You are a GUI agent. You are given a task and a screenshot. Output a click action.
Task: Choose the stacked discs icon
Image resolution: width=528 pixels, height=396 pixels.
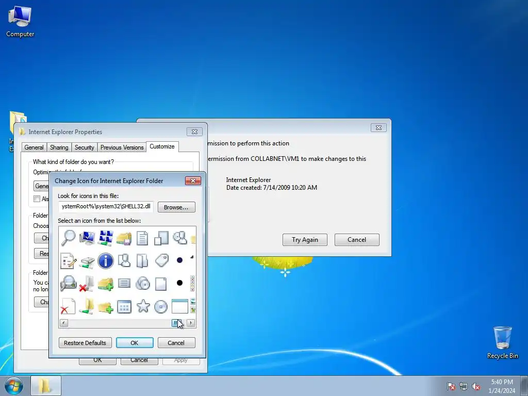pos(143,284)
